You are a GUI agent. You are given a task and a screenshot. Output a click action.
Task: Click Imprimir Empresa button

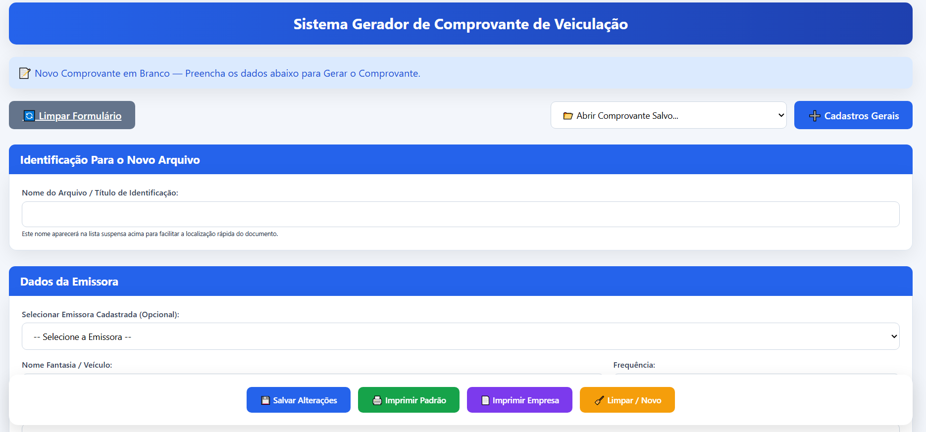pos(519,400)
